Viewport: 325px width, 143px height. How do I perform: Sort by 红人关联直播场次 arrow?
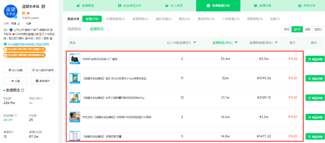[x=195, y=43]
